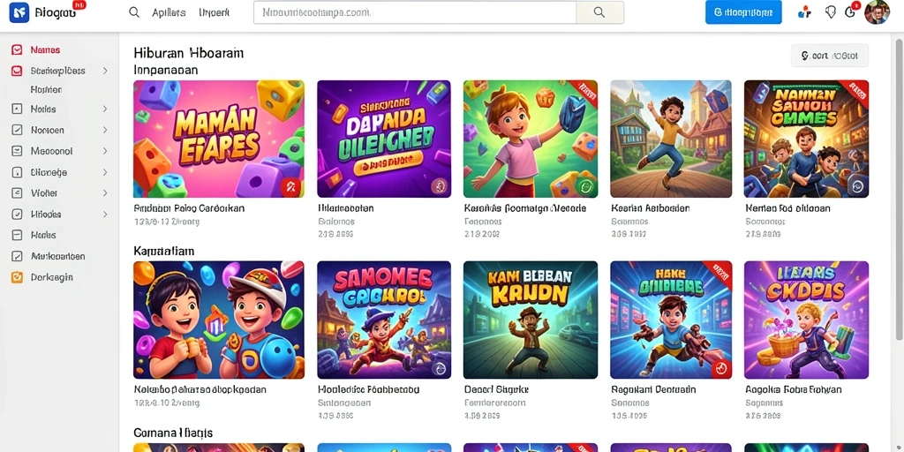Click the magnifier icon beside Apillats

(134, 12)
